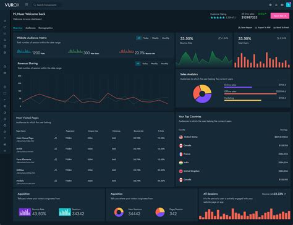The image size is (293, 225).
Task: Click the Utilities page entry
Action: (20, 170)
